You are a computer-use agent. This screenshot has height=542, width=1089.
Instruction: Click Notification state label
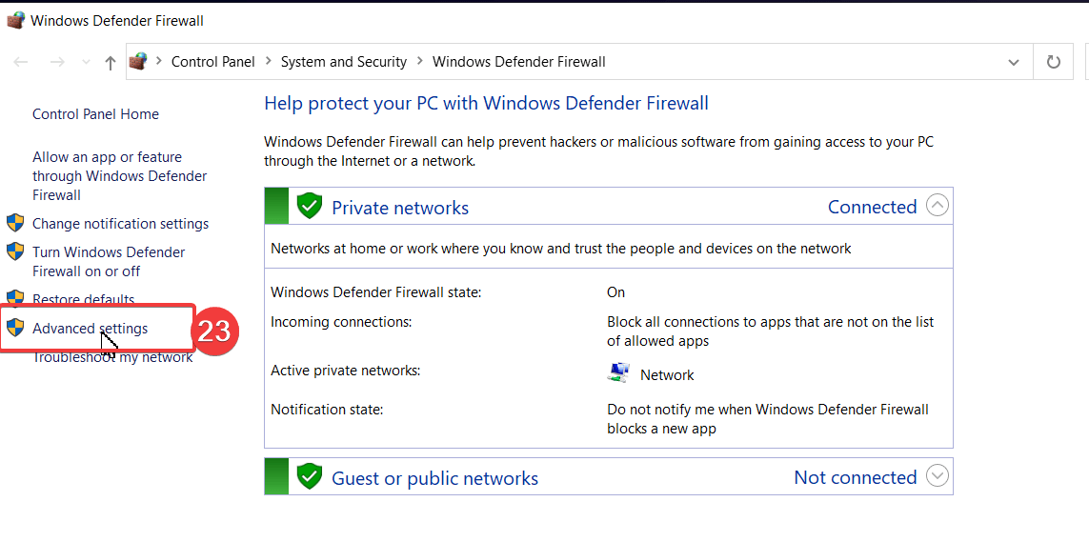pyautogui.click(x=327, y=410)
